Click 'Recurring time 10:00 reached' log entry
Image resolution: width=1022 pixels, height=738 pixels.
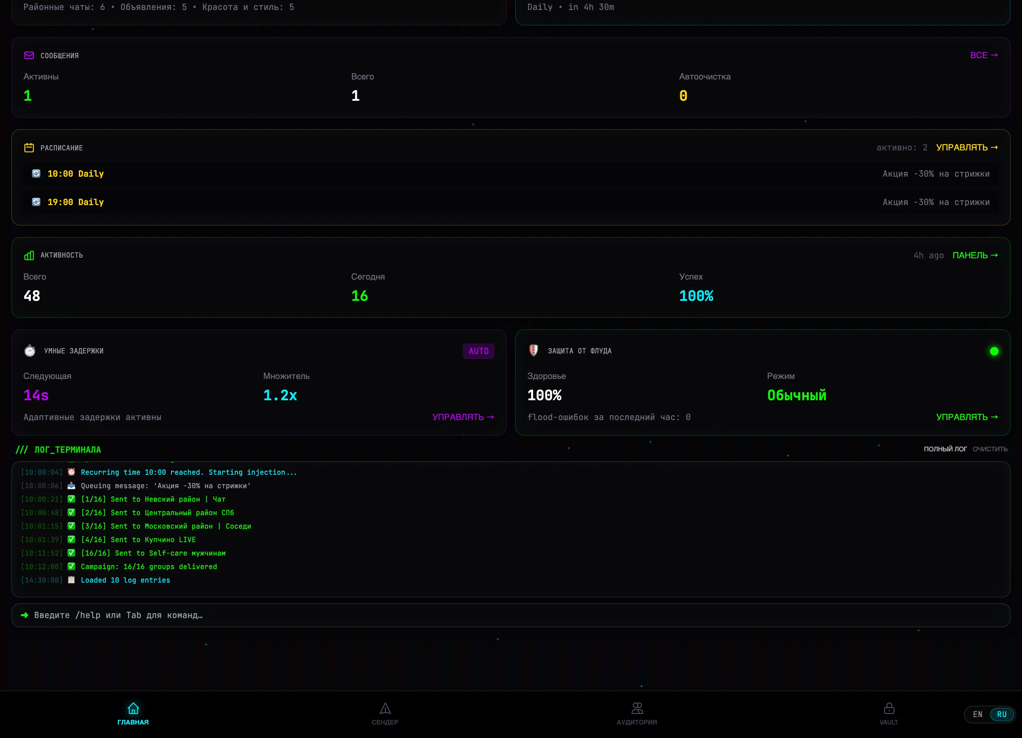click(x=189, y=472)
